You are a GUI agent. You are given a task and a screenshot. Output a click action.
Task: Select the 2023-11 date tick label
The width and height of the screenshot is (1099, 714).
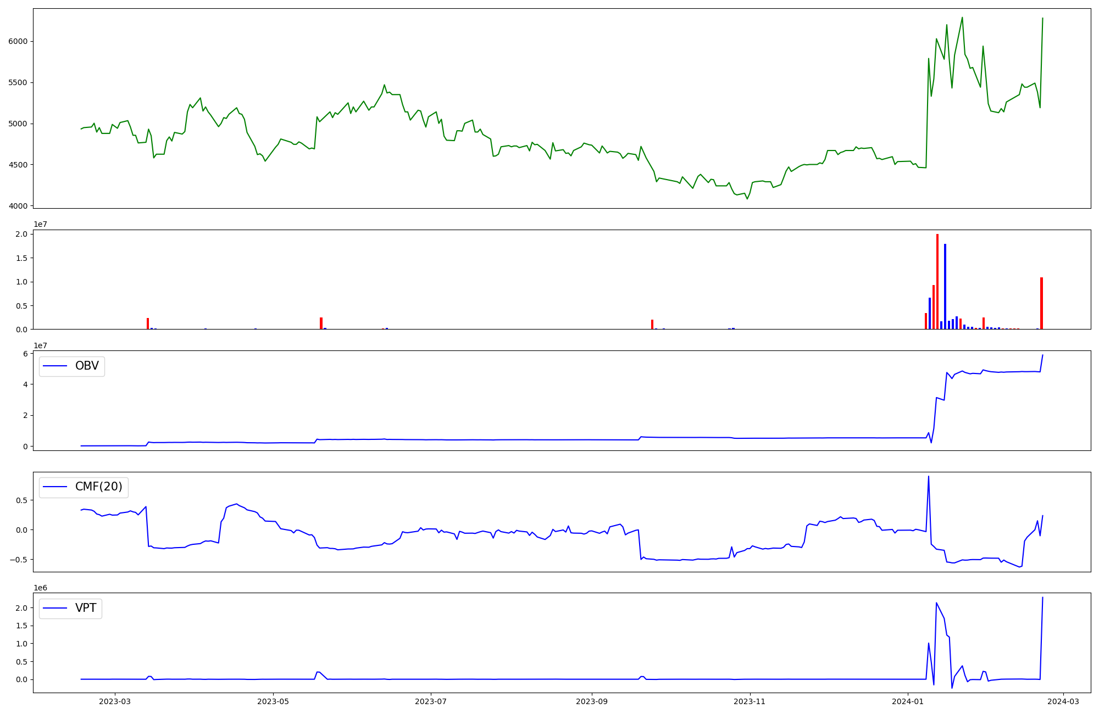pyautogui.click(x=750, y=701)
